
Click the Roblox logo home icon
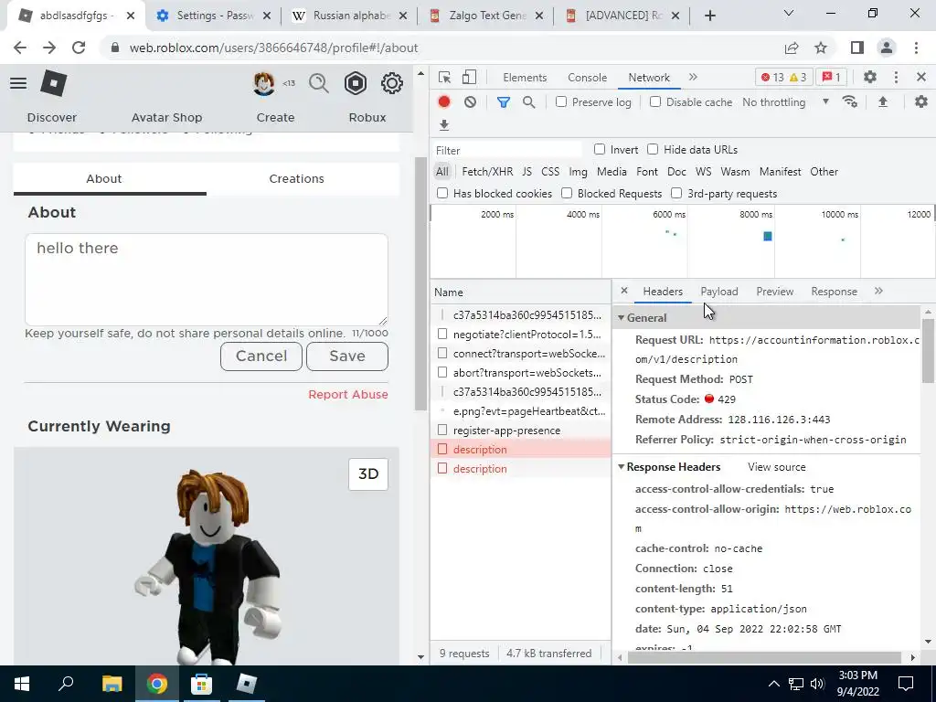click(54, 83)
